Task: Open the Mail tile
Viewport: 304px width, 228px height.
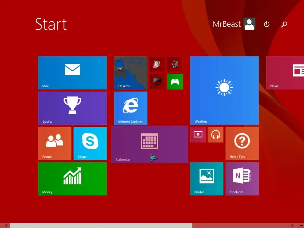Action: pyautogui.click(x=72, y=73)
